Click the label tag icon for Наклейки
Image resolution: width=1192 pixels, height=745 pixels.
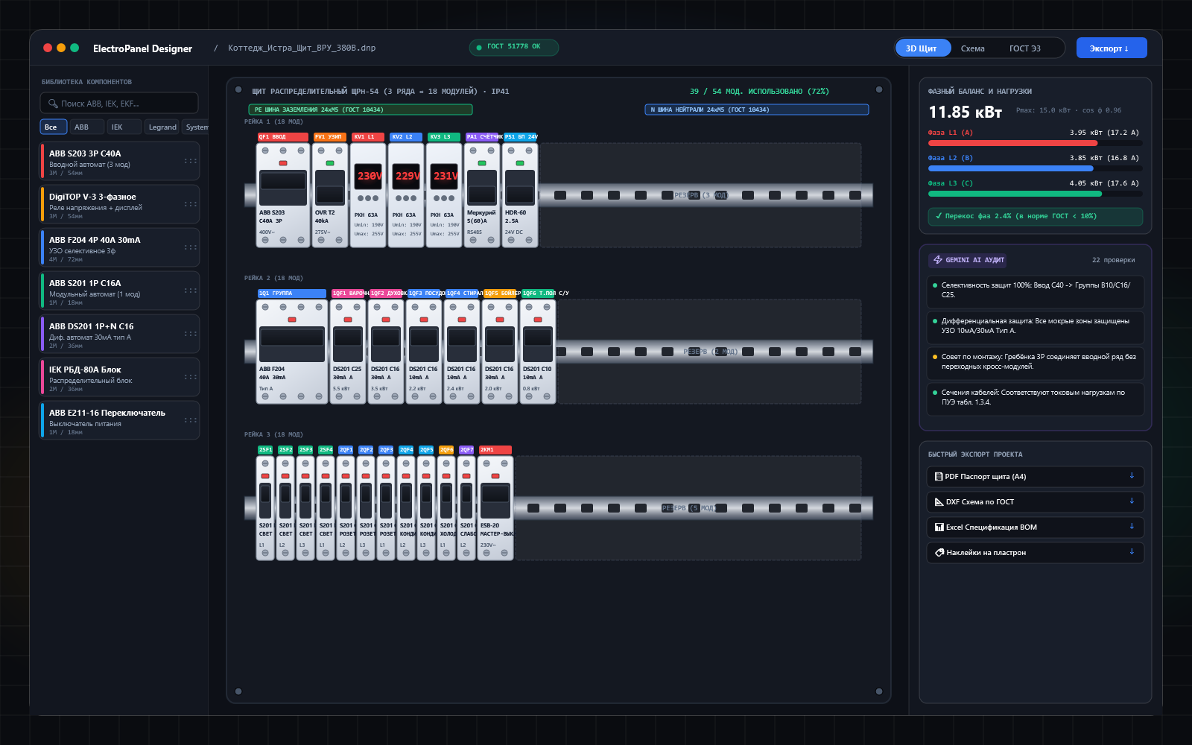939,553
